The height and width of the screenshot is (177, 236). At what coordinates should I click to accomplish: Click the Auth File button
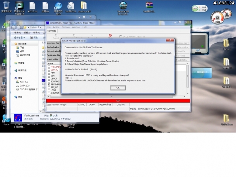click(x=182, y=52)
